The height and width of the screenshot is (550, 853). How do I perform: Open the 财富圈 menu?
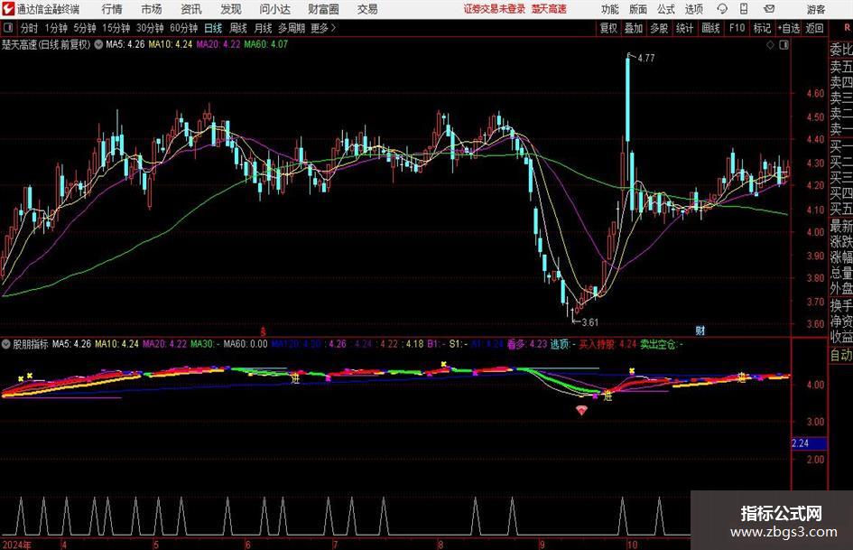point(323,9)
